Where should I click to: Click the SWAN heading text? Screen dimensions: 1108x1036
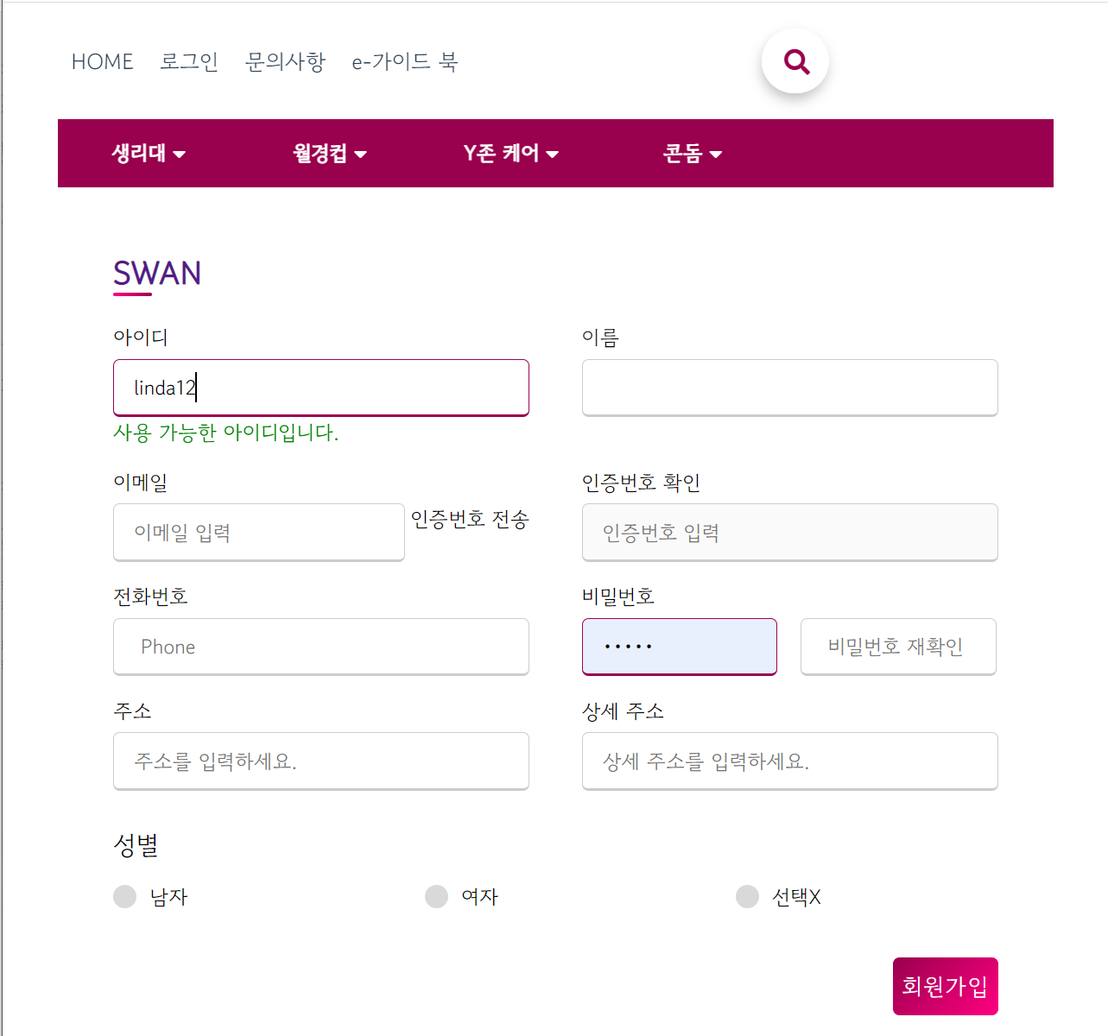[157, 274]
